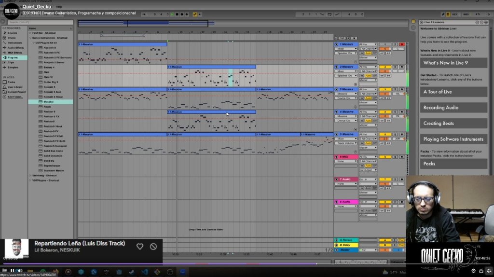Toggle Solo on track 1 Massive
This screenshot has width=494, height=277.
[x=395, y=44]
